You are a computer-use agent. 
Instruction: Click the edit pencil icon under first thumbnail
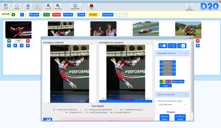[x=15, y=46]
